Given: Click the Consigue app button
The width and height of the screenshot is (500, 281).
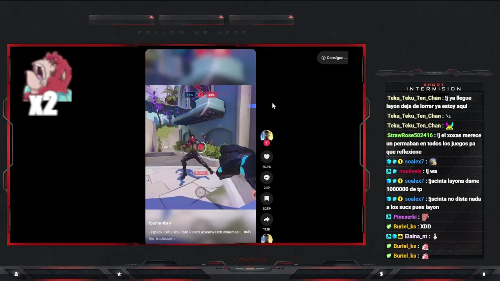Looking at the screenshot, I should tap(333, 58).
